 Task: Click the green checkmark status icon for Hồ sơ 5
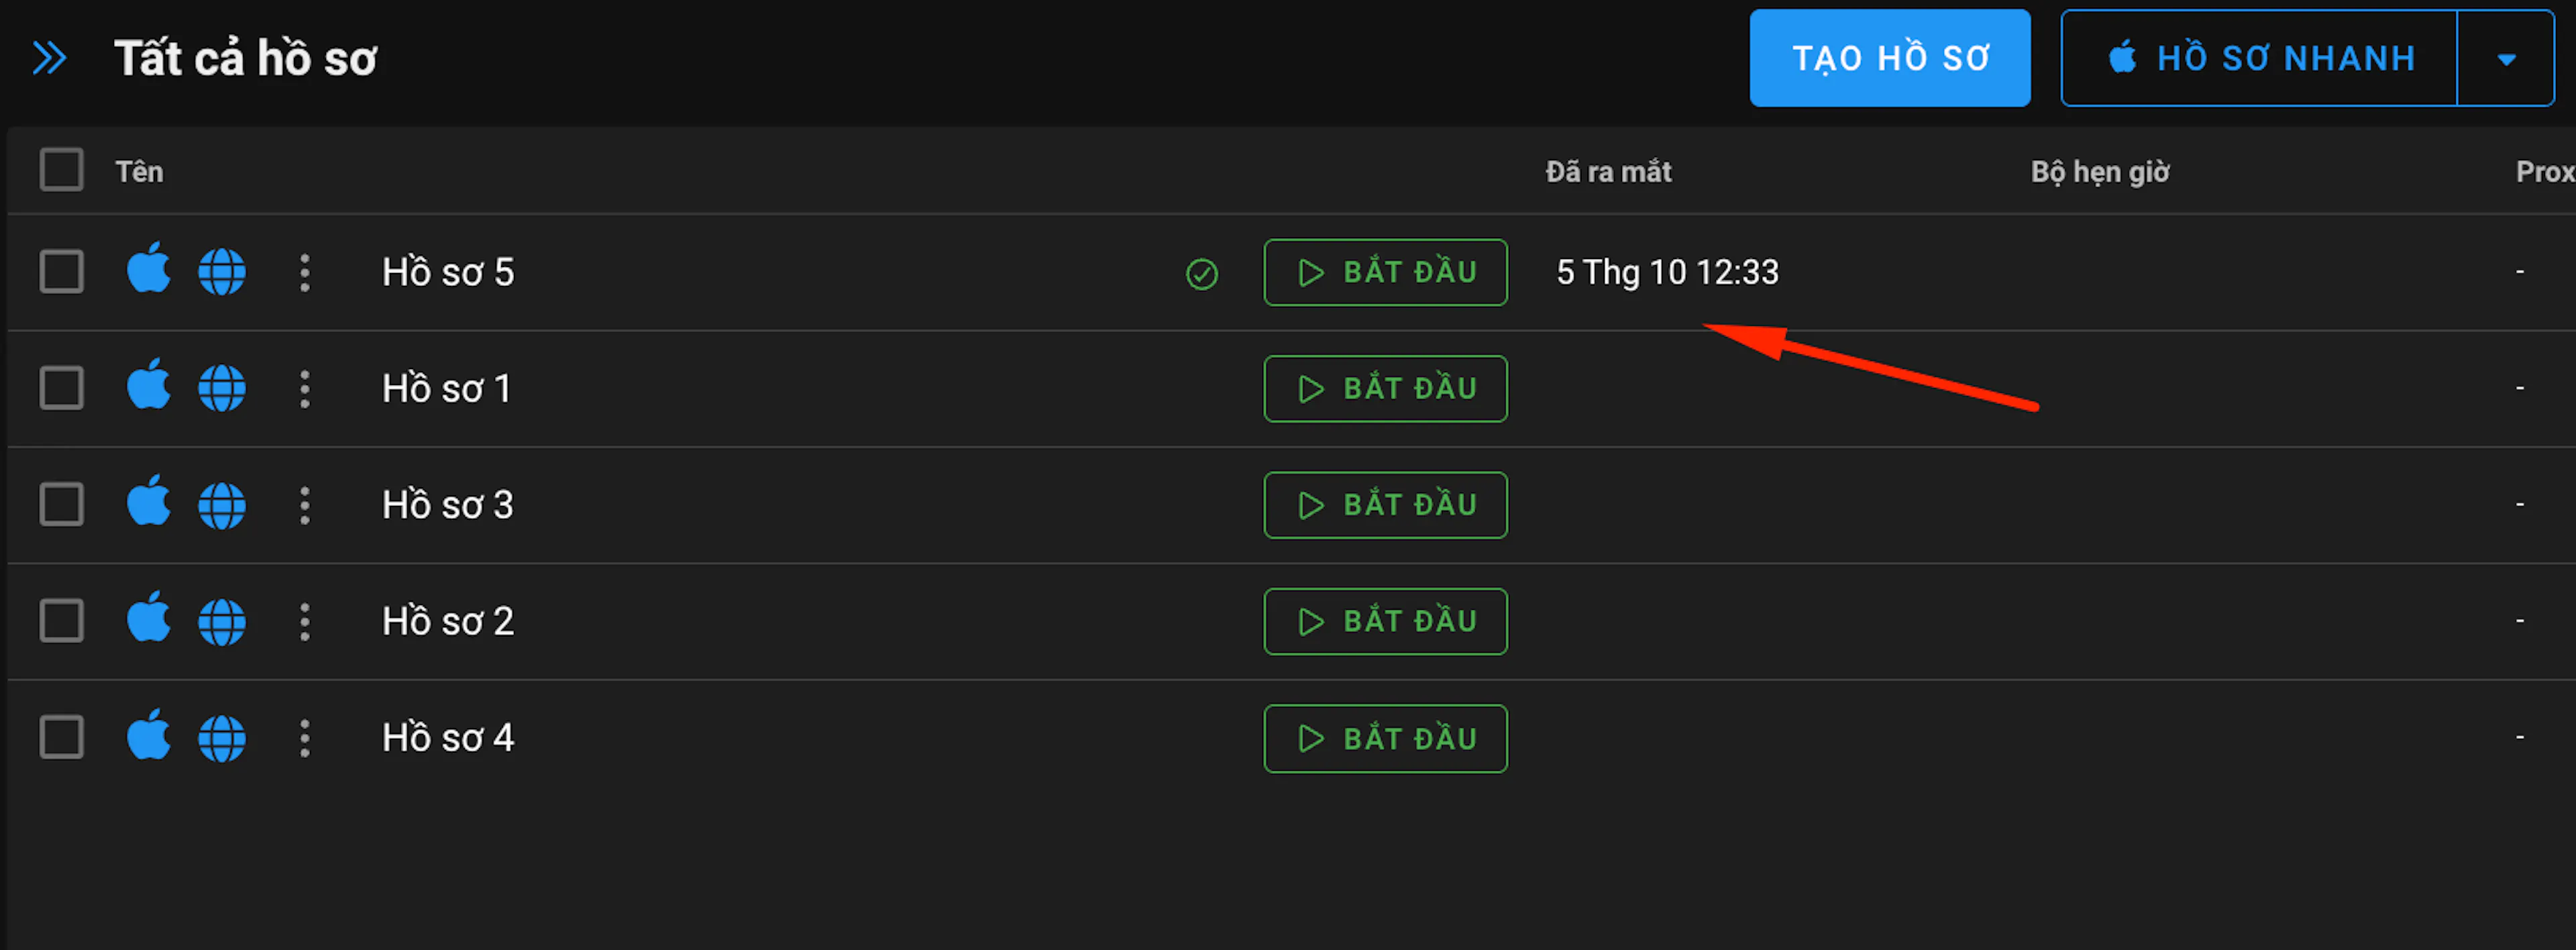(x=1202, y=273)
